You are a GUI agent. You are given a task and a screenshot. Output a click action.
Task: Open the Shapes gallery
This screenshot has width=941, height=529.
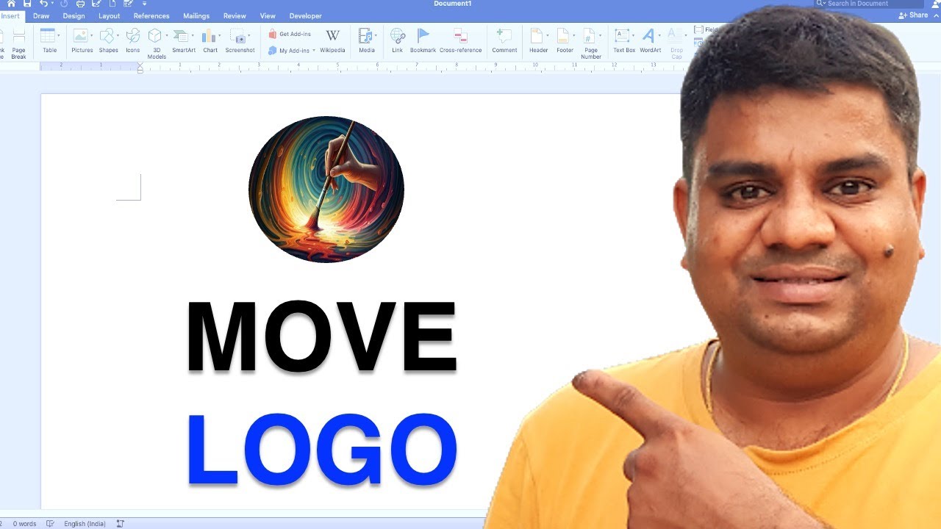coord(107,40)
